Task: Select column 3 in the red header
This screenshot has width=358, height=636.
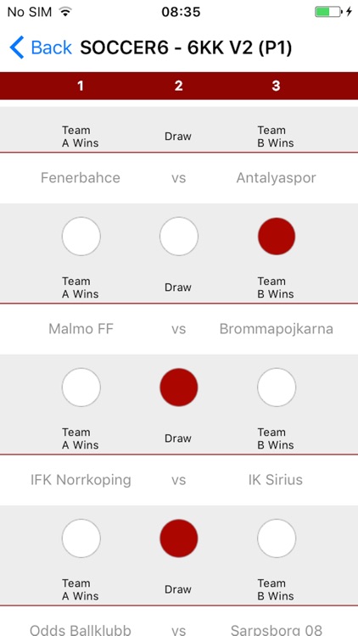Action: [x=276, y=86]
